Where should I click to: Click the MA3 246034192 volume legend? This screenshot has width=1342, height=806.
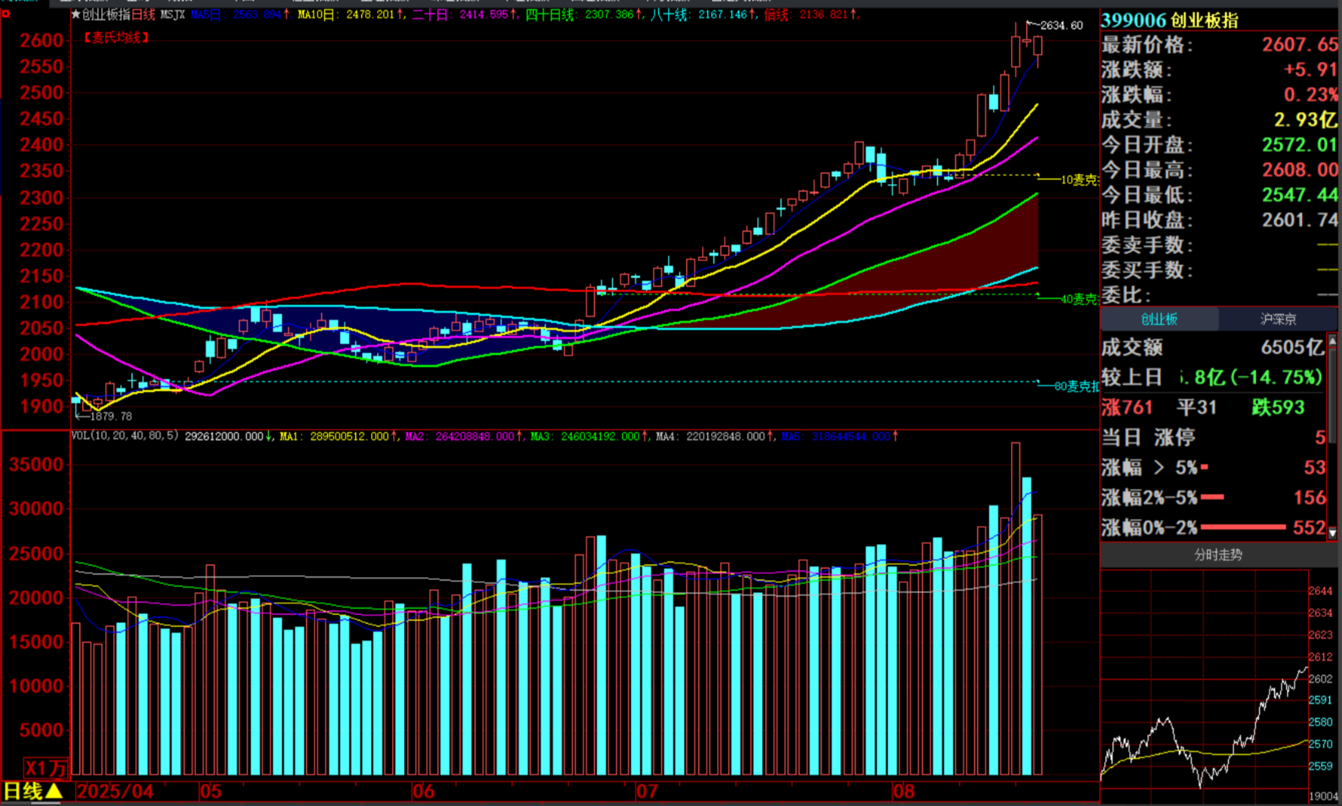[x=589, y=436]
